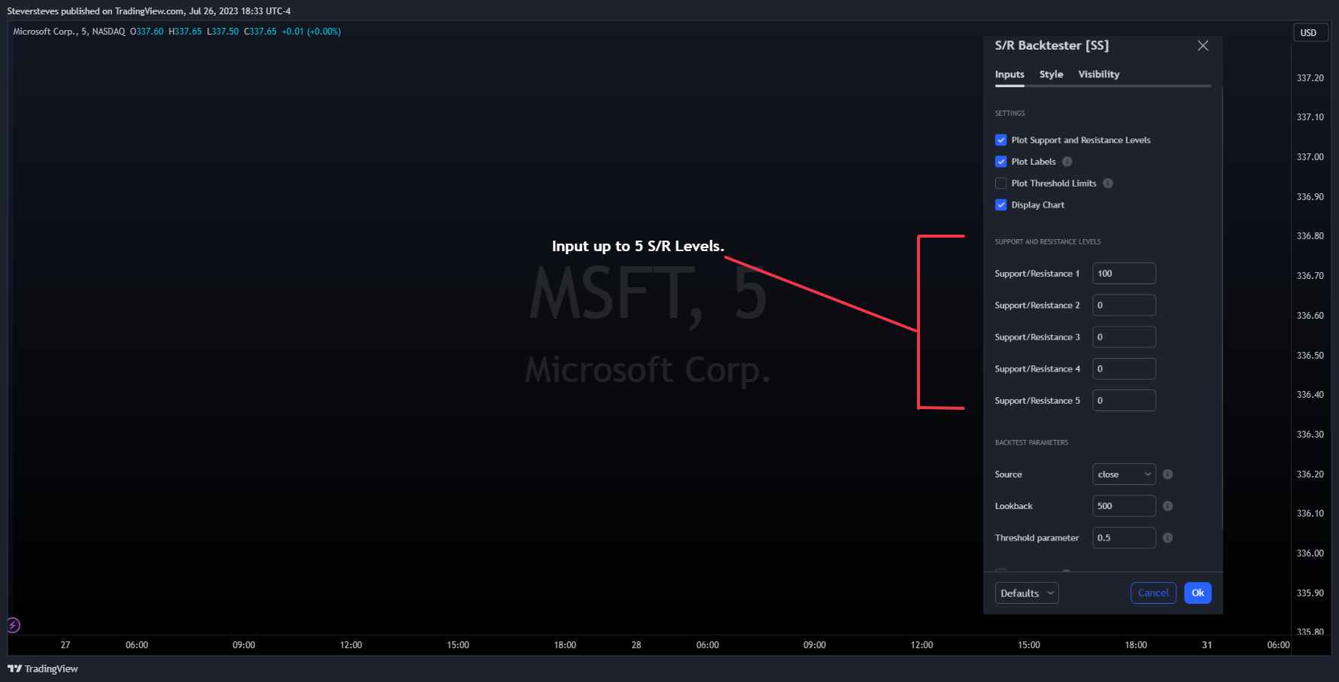Switch to the Style tab
This screenshot has width=1339, height=682.
[1051, 74]
